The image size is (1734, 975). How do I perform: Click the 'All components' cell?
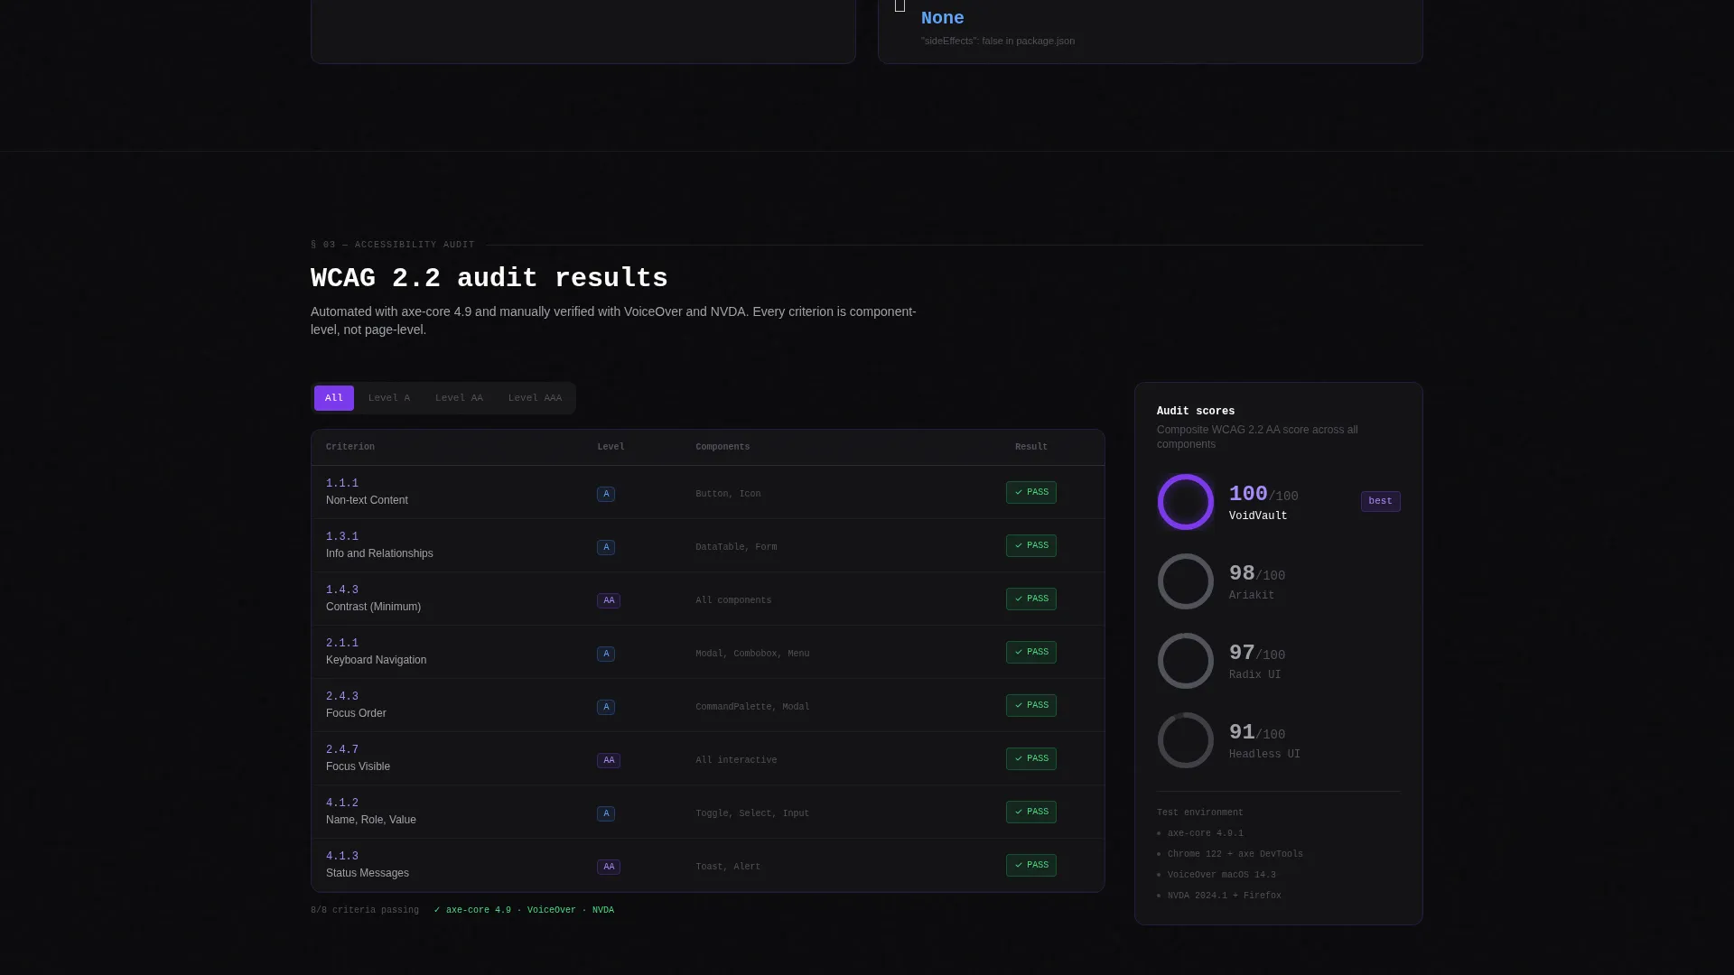pyautogui.click(x=733, y=601)
